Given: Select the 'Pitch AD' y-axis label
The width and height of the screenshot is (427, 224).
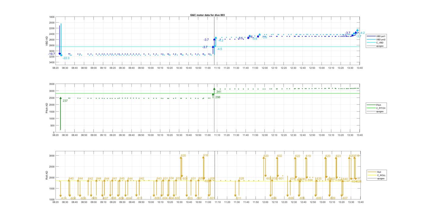Looking at the screenshot, I should pos(47,108).
